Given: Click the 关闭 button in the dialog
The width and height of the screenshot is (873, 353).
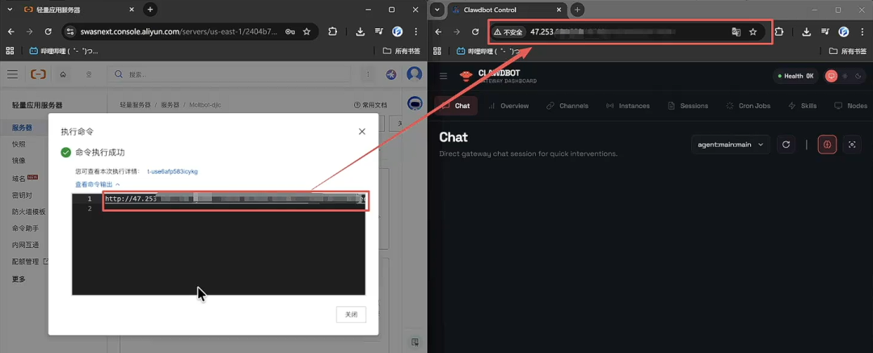Looking at the screenshot, I should [x=352, y=314].
